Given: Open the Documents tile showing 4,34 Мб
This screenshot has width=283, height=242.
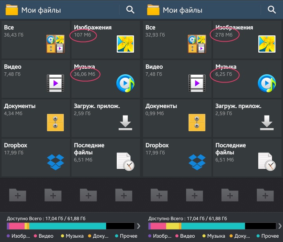Looking at the screenshot, I should [35, 118].
